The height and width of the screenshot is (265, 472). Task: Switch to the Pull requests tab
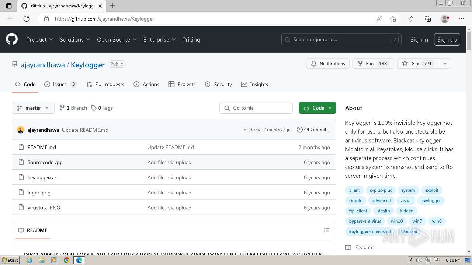105,84
